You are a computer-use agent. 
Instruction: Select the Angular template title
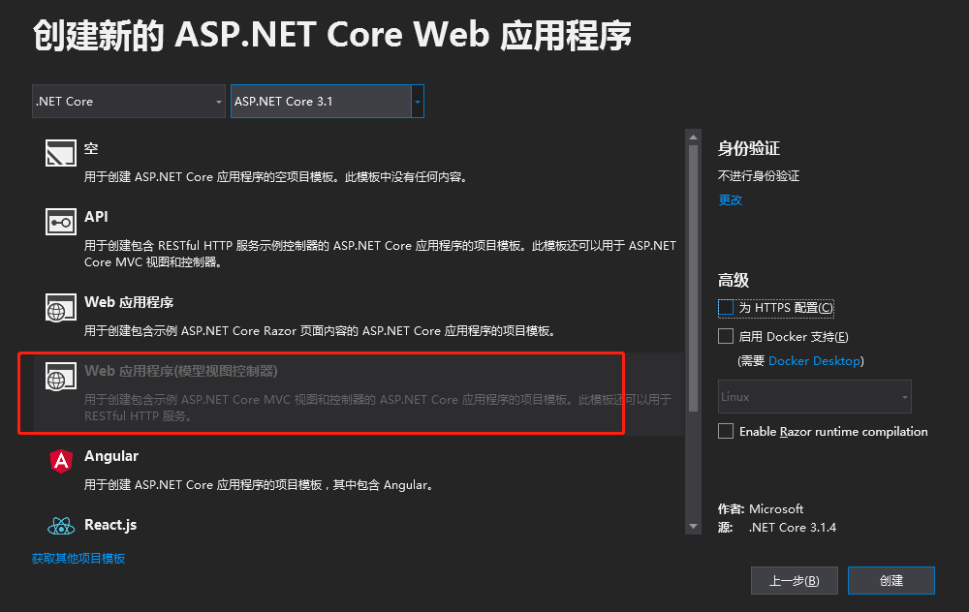pyautogui.click(x=111, y=456)
